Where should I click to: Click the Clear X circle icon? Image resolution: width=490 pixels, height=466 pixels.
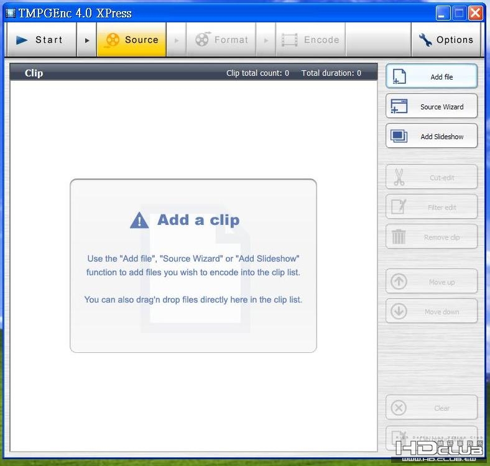point(399,408)
